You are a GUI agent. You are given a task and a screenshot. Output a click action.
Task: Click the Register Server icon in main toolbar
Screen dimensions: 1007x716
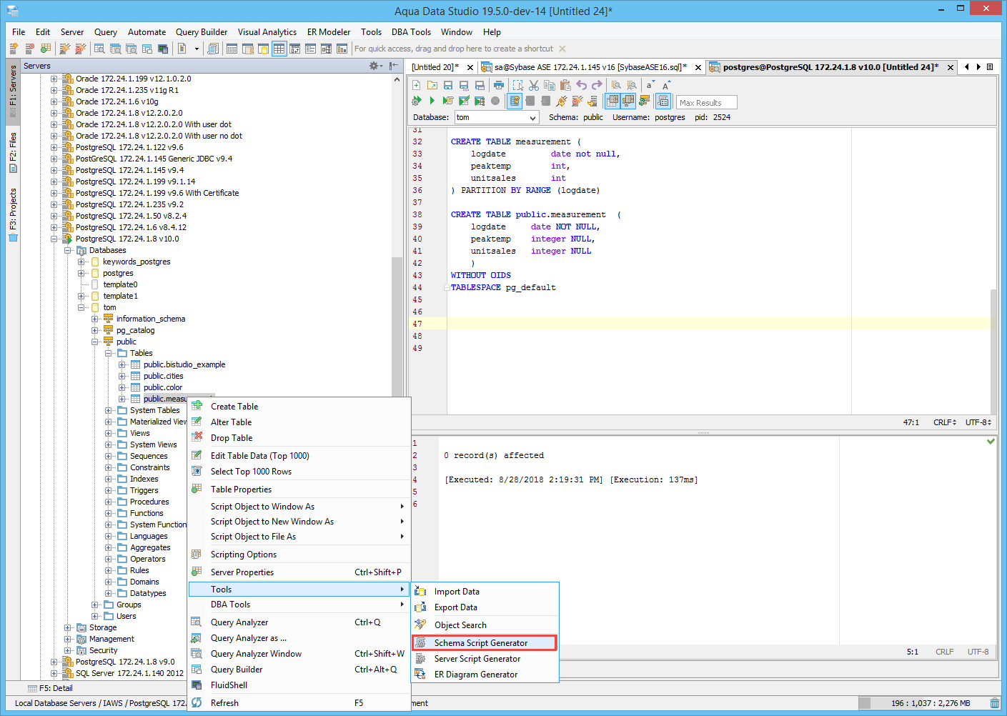click(14, 49)
